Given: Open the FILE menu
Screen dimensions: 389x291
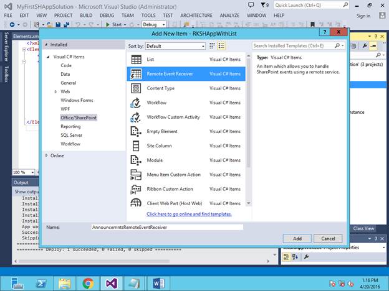Looking at the screenshot, I should coord(8,16).
